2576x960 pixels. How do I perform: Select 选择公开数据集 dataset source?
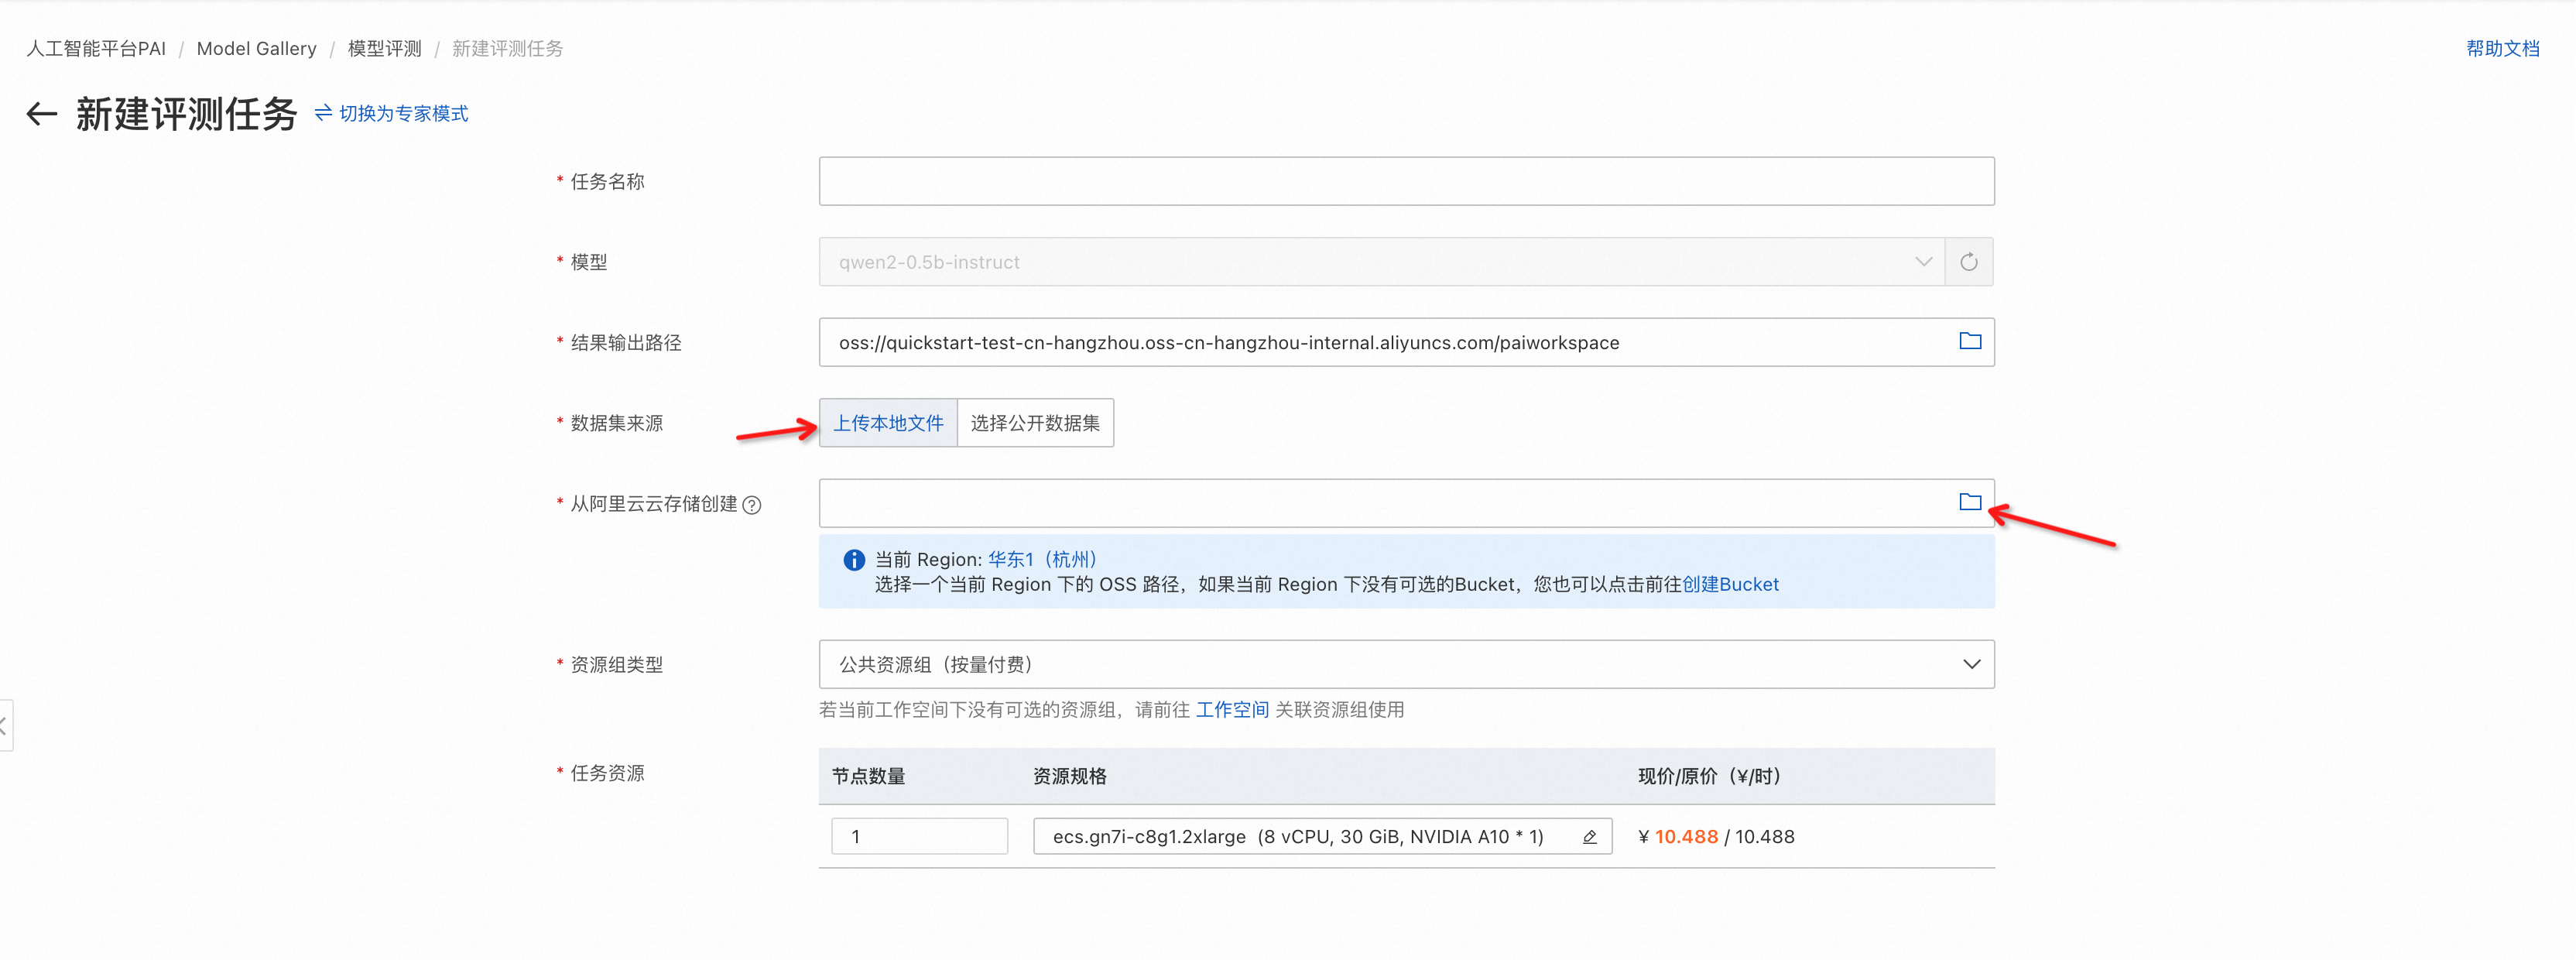[x=1035, y=423]
